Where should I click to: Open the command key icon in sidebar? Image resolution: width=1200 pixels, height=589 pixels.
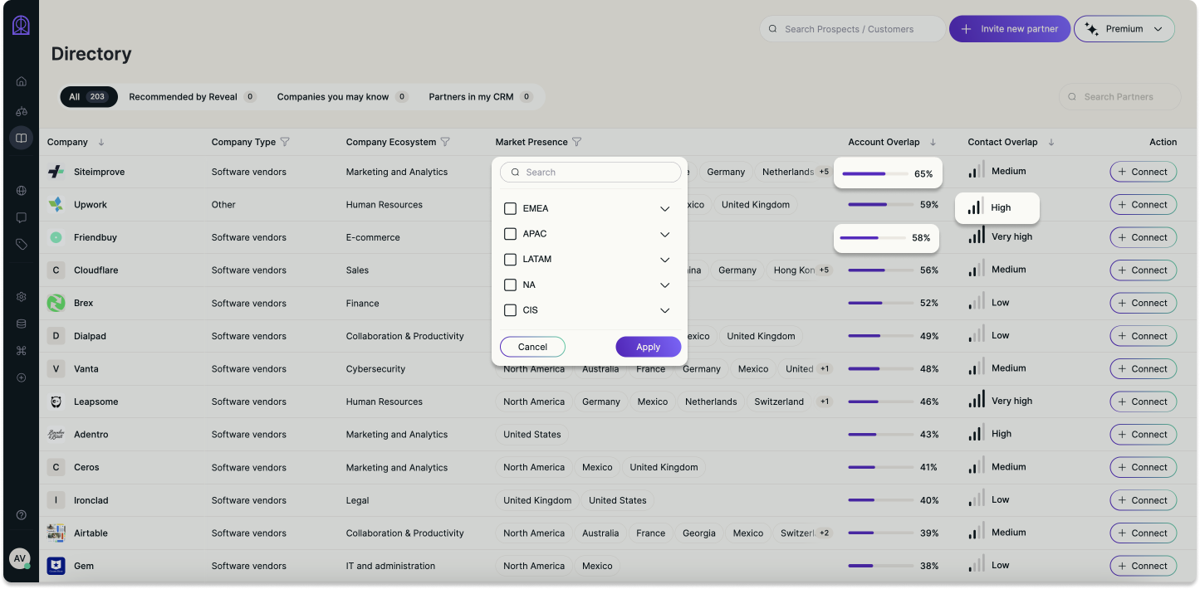[22, 350]
